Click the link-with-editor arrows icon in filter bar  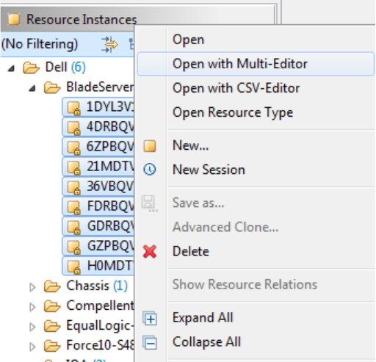[x=109, y=45]
